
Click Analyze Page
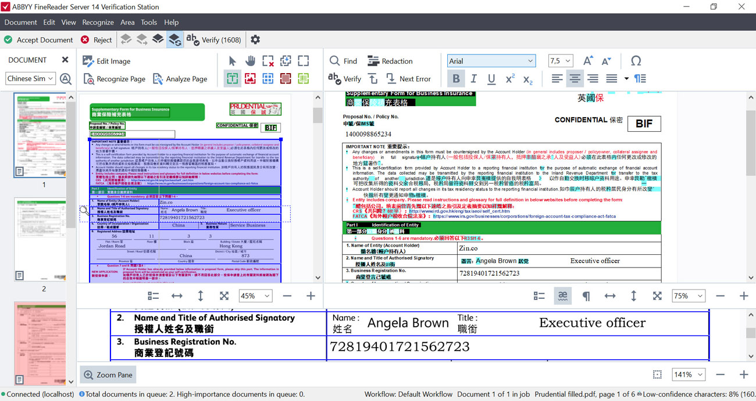(x=180, y=78)
